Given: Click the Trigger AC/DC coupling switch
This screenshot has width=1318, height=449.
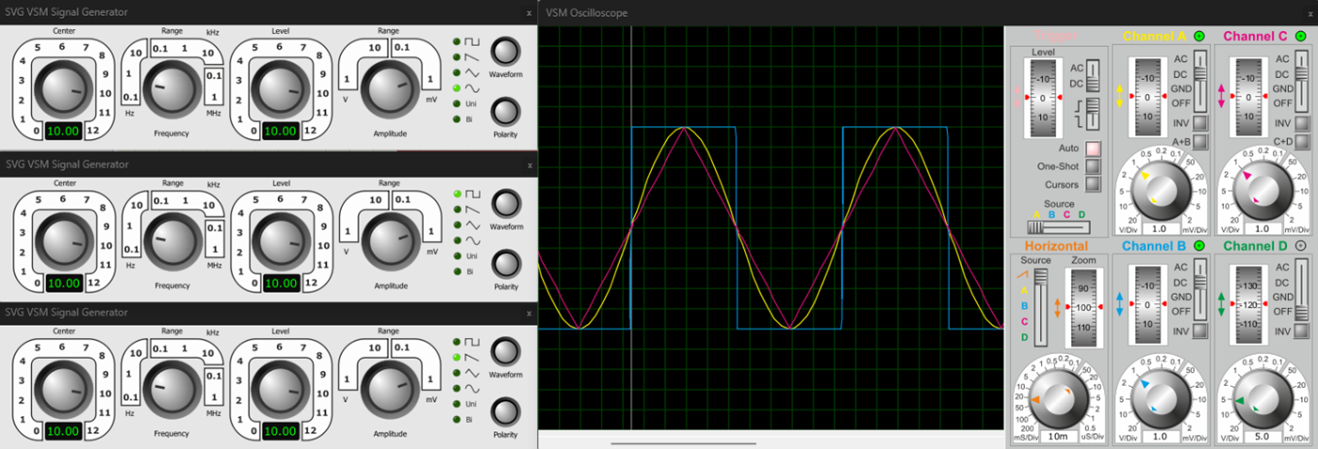Looking at the screenshot, I should pos(1093,75).
